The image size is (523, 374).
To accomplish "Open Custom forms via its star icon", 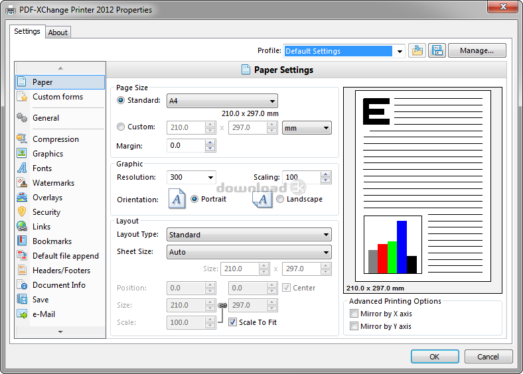I will pyautogui.click(x=22, y=97).
